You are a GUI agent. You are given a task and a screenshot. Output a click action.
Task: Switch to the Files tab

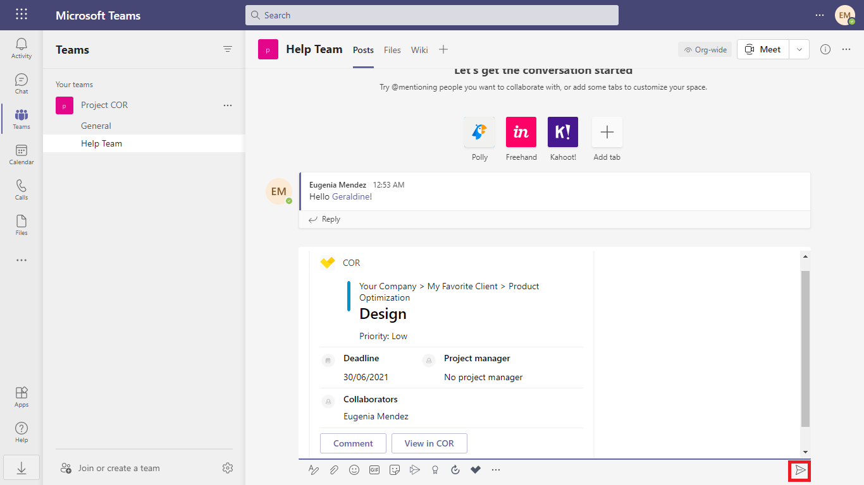(392, 50)
